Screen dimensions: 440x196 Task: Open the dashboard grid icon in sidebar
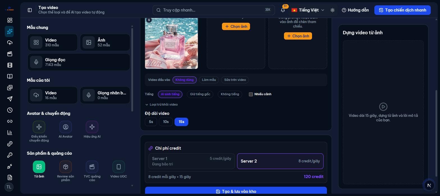point(10,20)
